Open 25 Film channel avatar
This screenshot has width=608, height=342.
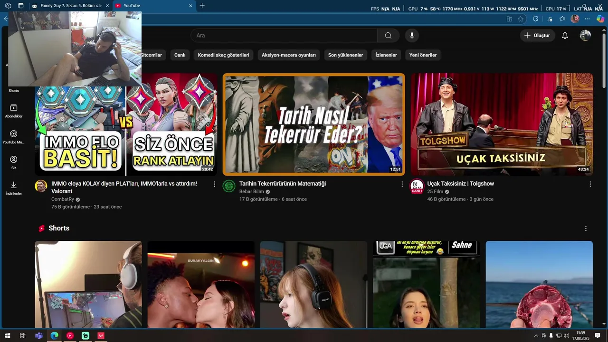[417, 186]
